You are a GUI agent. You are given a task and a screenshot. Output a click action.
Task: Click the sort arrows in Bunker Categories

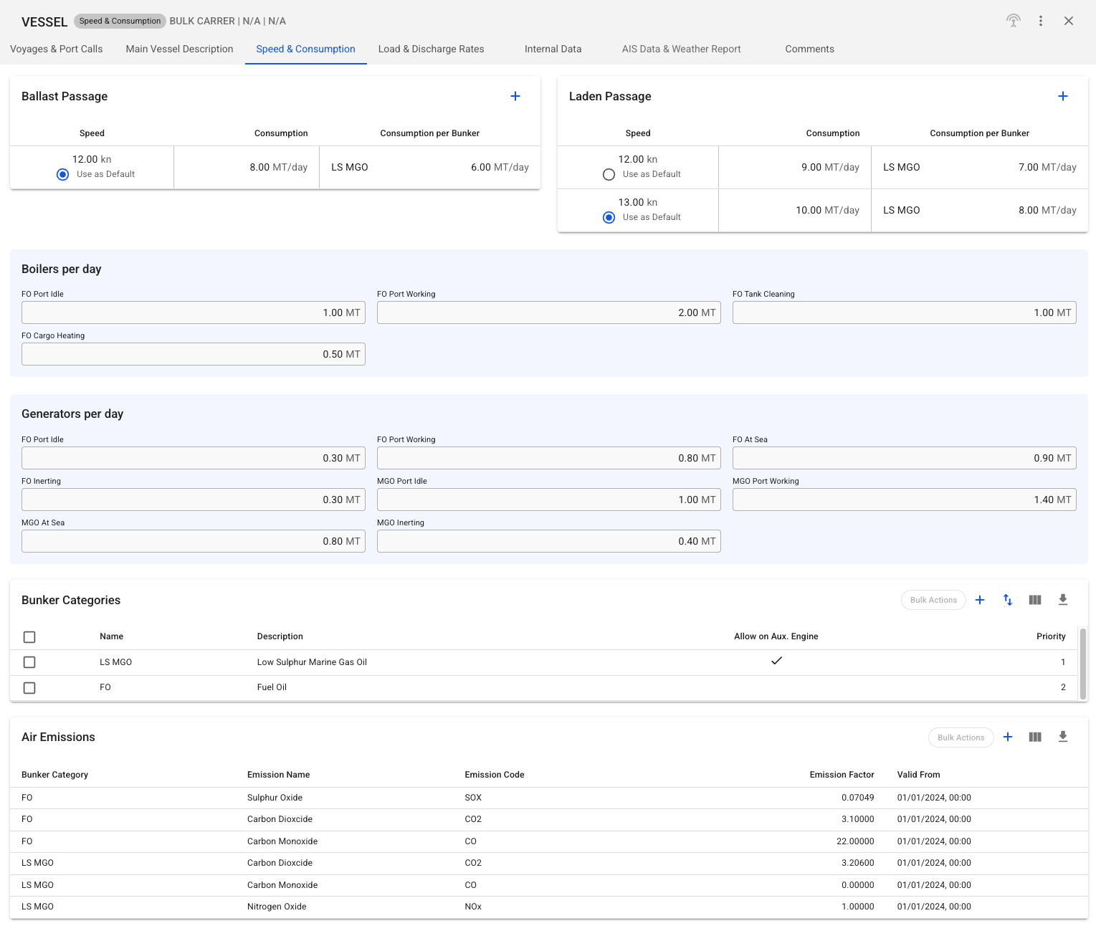tap(1007, 600)
